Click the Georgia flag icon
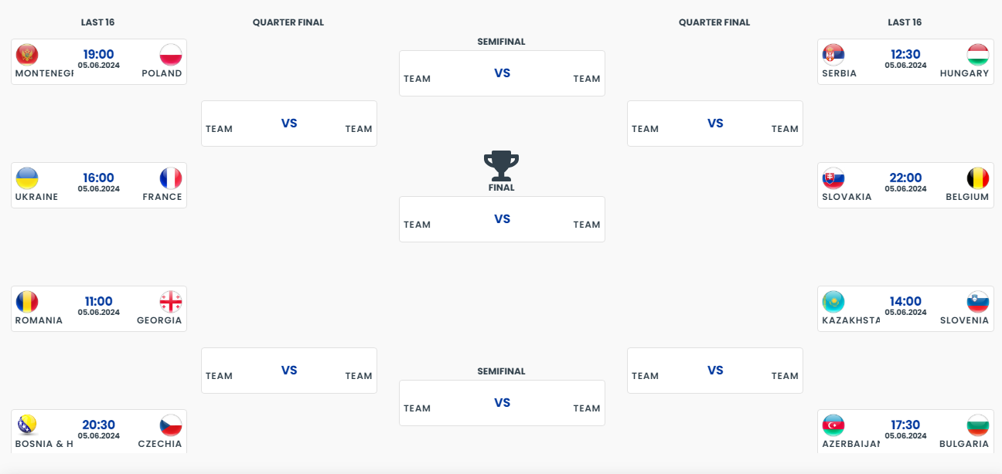The width and height of the screenshot is (1002, 474). 171,302
